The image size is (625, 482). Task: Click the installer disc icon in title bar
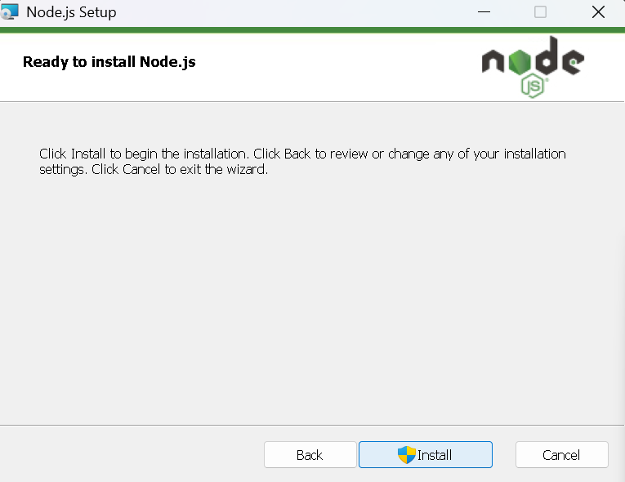pyautogui.click(x=9, y=11)
